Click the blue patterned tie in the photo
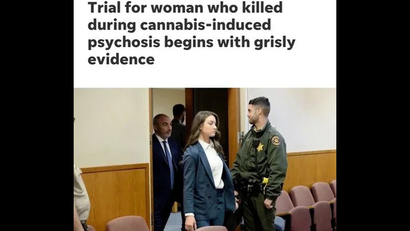The height and width of the screenshot is (231, 410). tap(169, 164)
